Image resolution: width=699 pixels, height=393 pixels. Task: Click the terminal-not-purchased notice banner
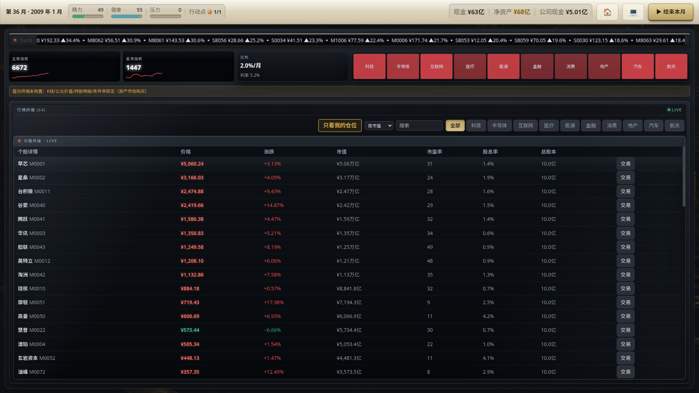coord(349,91)
